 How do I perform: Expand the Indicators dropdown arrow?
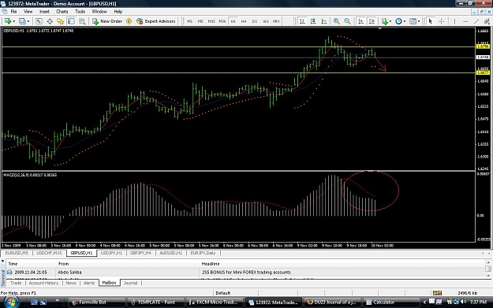390,21
